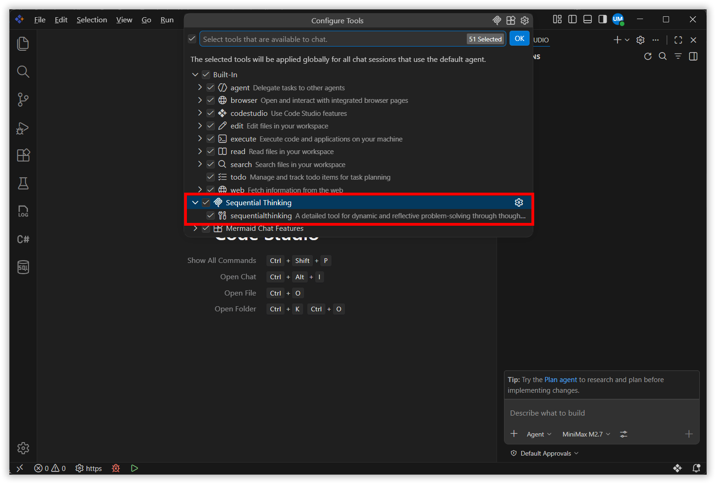Open the Extensions view
716x484 pixels.
point(23,155)
